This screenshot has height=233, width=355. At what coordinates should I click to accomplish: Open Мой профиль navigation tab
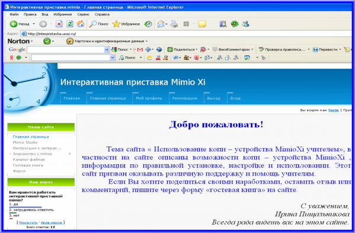pyautogui.click(x=149, y=98)
